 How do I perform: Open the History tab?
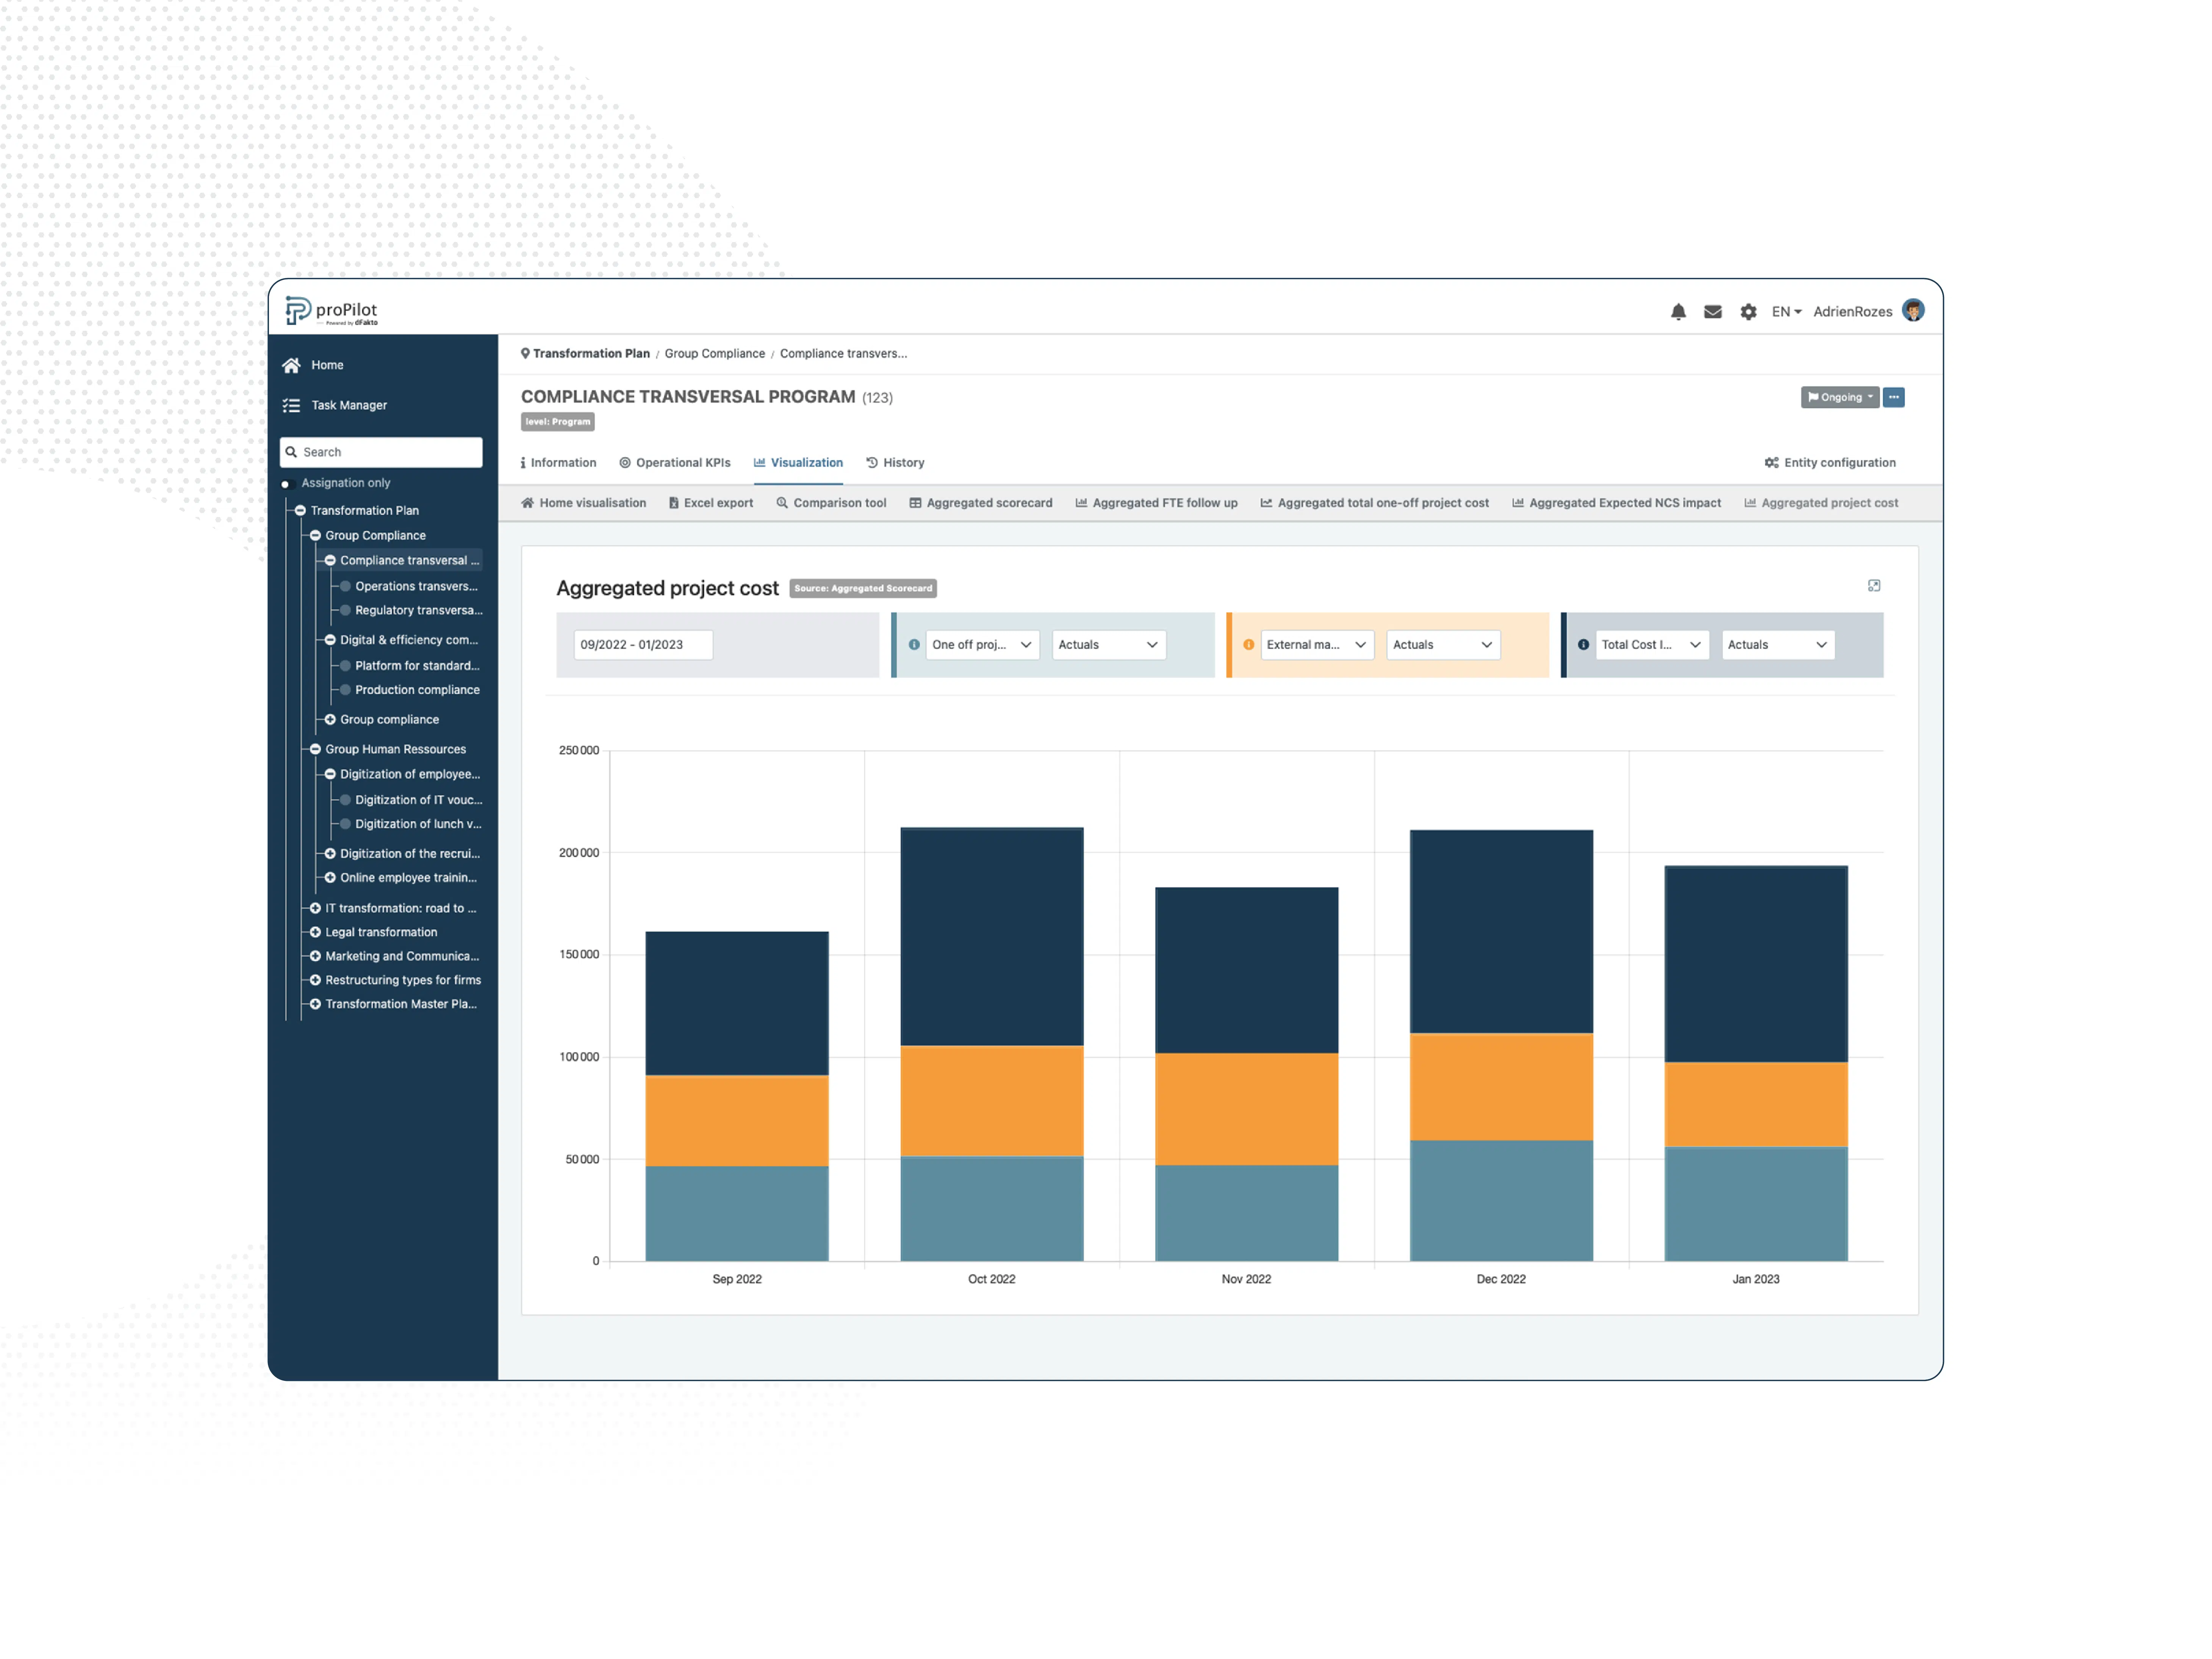[x=895, y=463]
